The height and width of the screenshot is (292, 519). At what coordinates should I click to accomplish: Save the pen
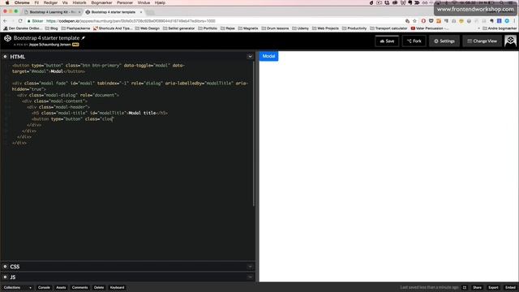click(x=387, y=41)
